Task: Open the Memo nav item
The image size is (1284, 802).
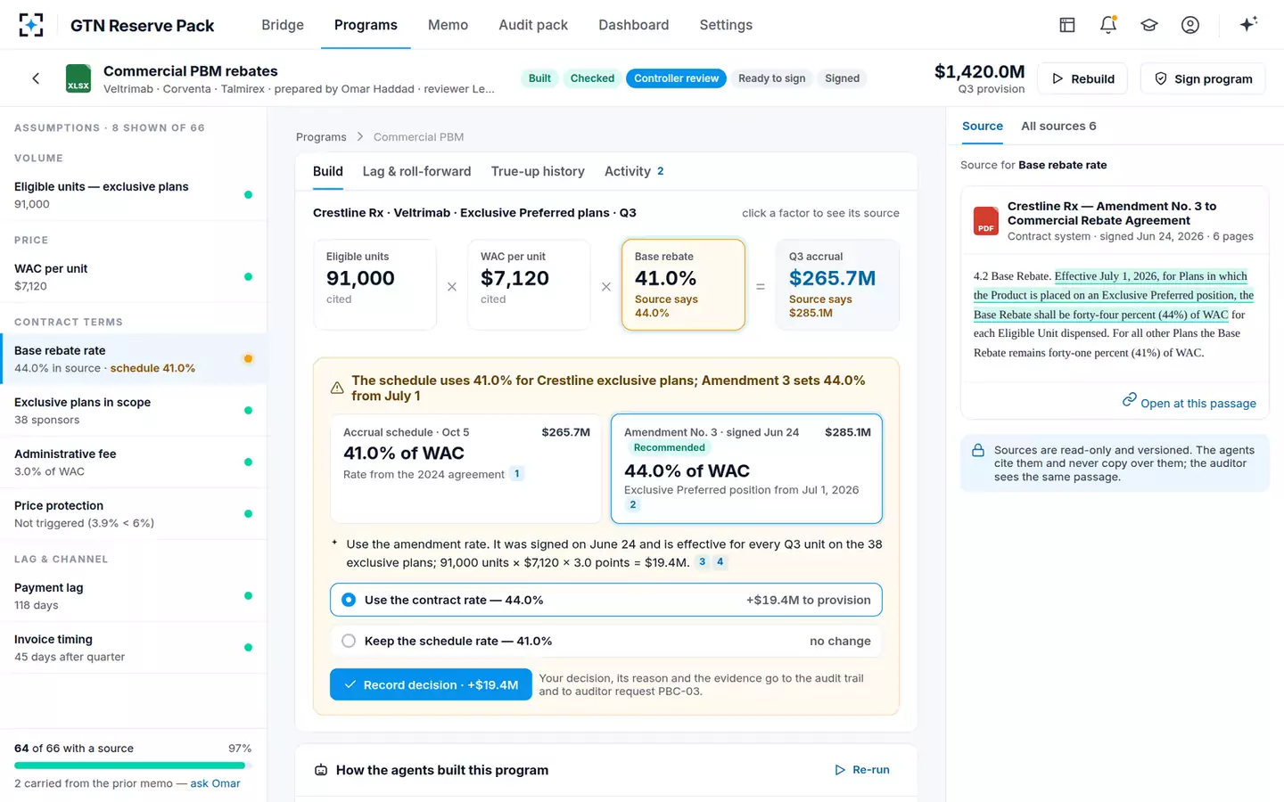Action: point(448,25)
